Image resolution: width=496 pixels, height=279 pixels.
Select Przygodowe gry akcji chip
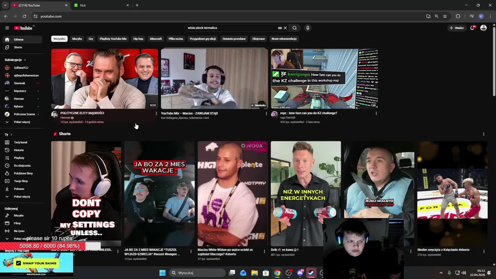pos(203,39)
